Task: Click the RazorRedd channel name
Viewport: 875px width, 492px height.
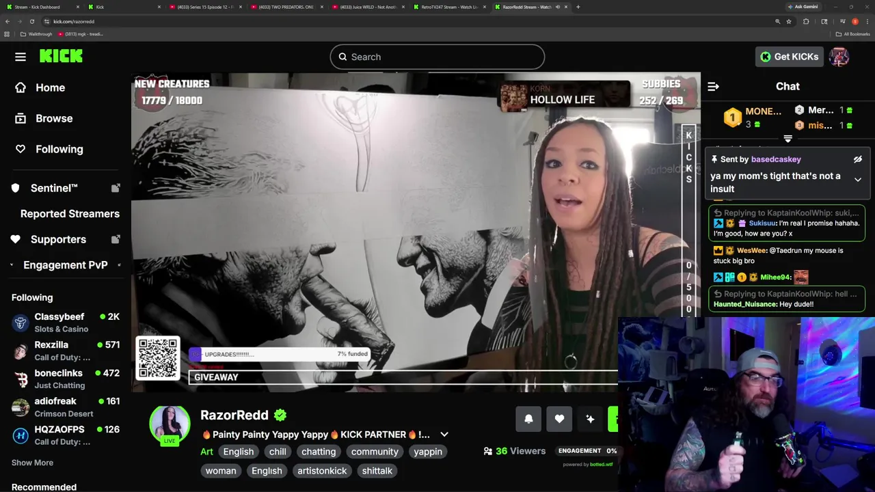Action: tap(234, 415)
